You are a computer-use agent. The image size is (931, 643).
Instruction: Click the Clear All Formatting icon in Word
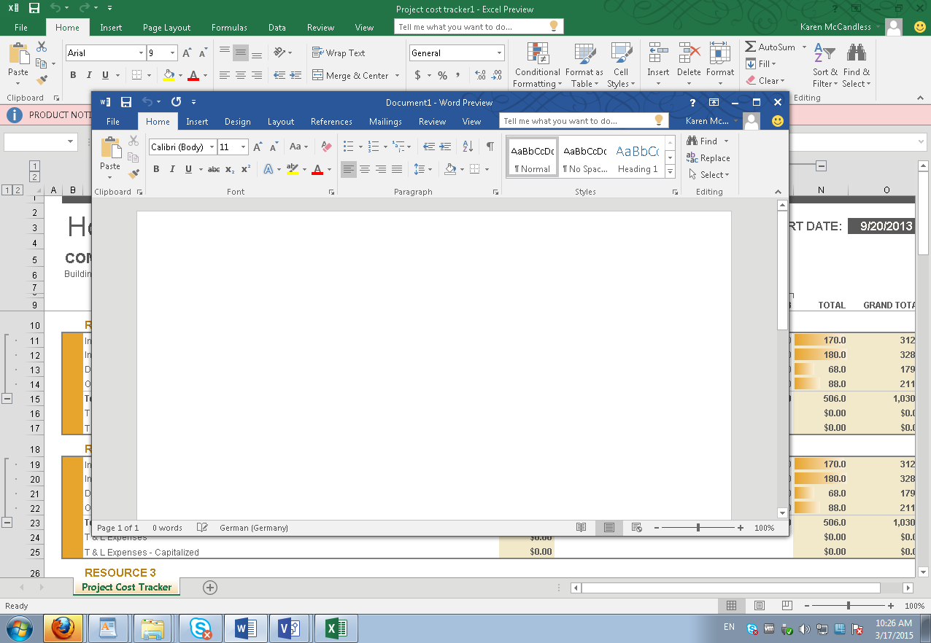click(326, 147)
